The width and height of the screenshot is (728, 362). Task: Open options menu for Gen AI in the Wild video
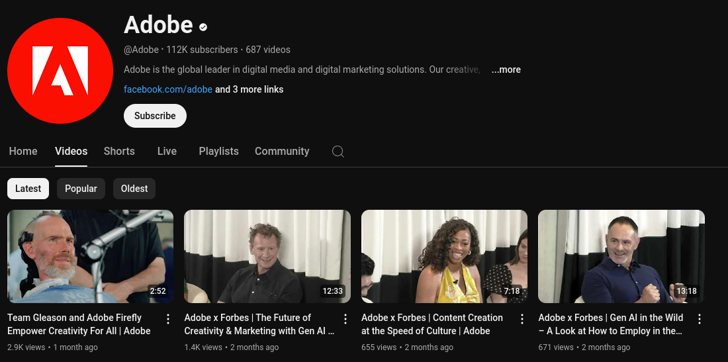click(x=700, y=319)
